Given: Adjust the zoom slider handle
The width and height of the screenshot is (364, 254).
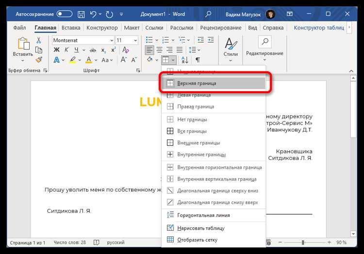Looking at the screenshot, I should point(303,242).
